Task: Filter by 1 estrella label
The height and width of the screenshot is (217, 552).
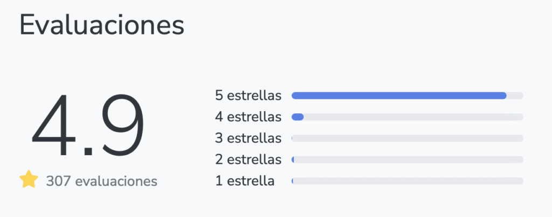Action: coord(245,181)
